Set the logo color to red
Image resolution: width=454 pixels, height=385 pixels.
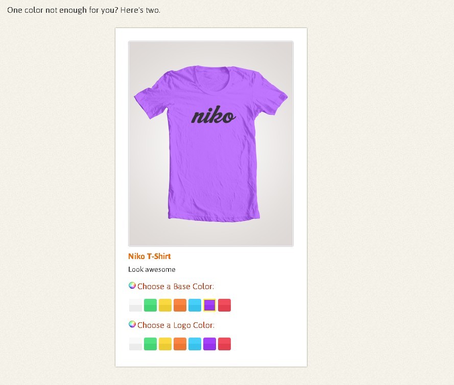(224, 344)
